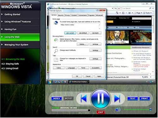
Task: Click Internet Explorer Stop (red X) button
Action: (x=119, y=8)
